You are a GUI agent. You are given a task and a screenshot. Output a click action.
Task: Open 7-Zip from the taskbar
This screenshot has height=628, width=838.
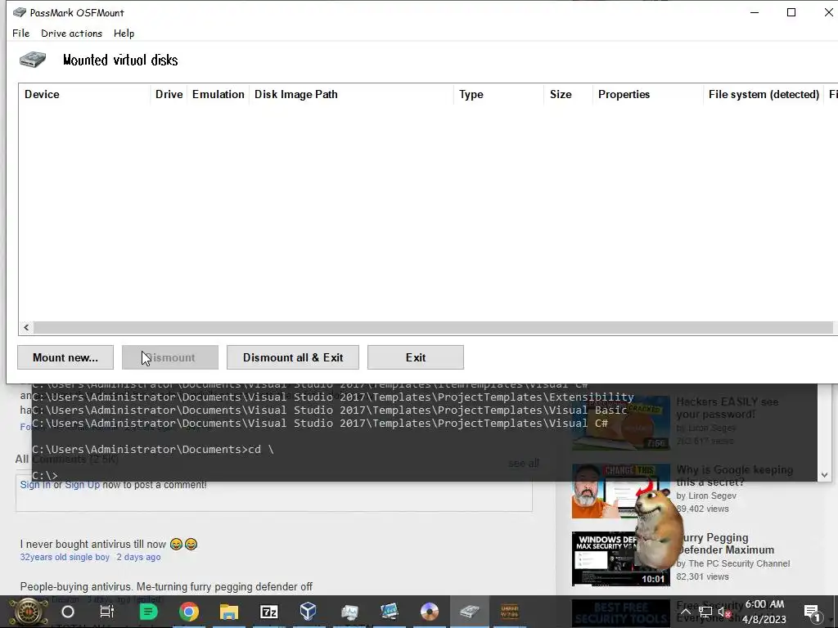tap(268, 612)
